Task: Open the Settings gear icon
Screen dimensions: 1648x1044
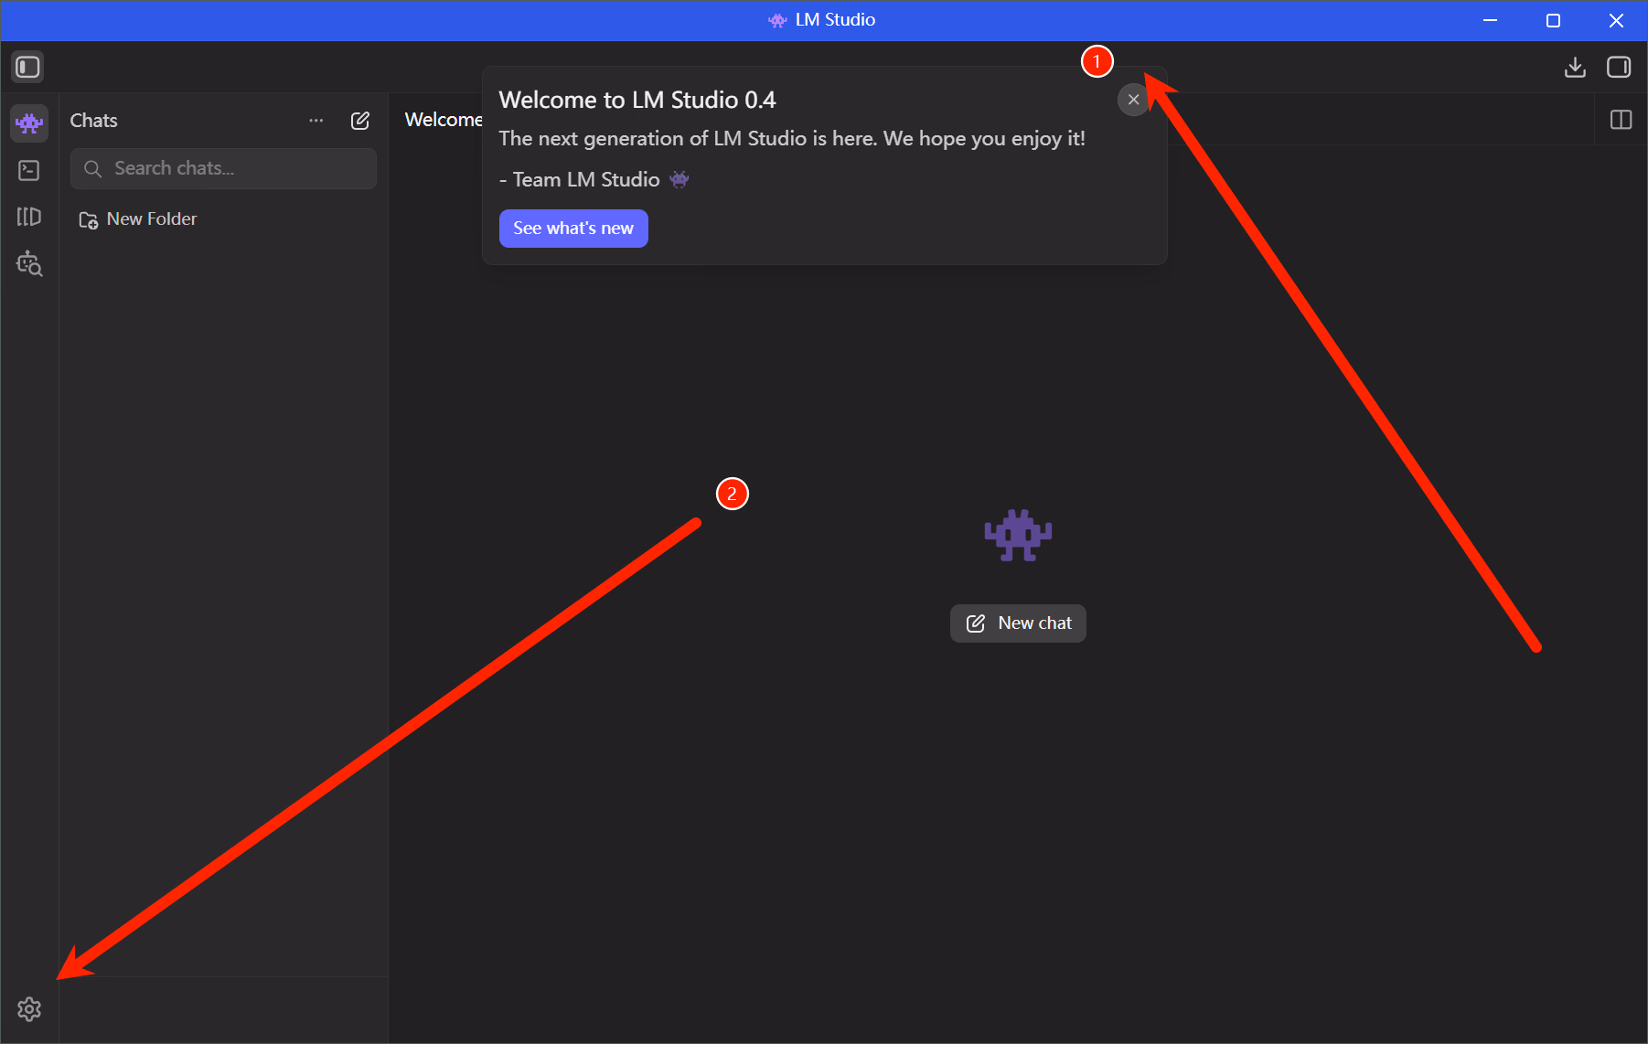Action: tap(29, 1009)
